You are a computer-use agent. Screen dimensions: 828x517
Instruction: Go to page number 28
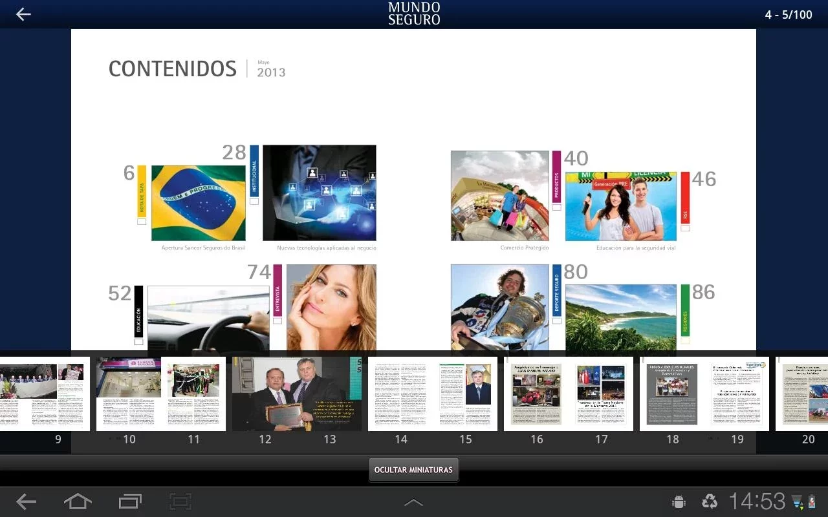(x=234, y=153)
